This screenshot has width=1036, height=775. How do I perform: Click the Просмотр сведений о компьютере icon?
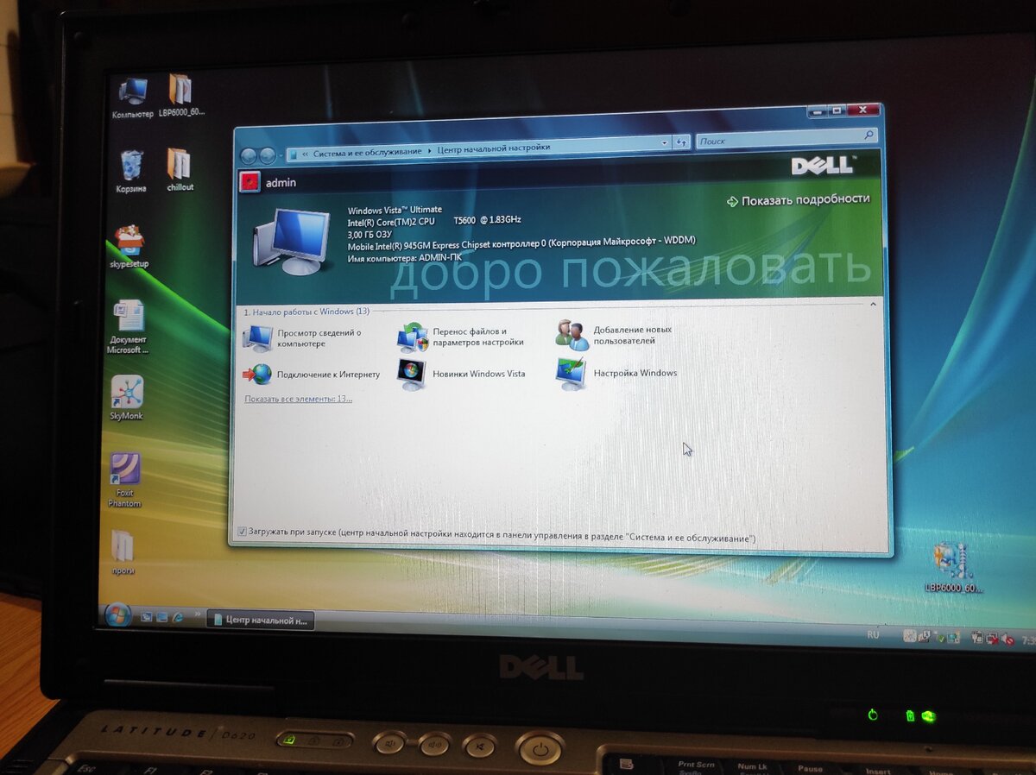(257, 337)
